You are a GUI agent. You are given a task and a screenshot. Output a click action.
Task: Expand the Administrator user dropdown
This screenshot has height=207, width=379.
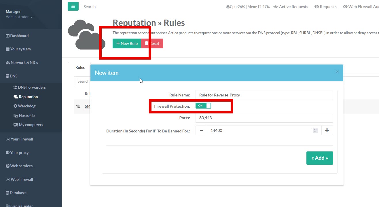(19, 17)
